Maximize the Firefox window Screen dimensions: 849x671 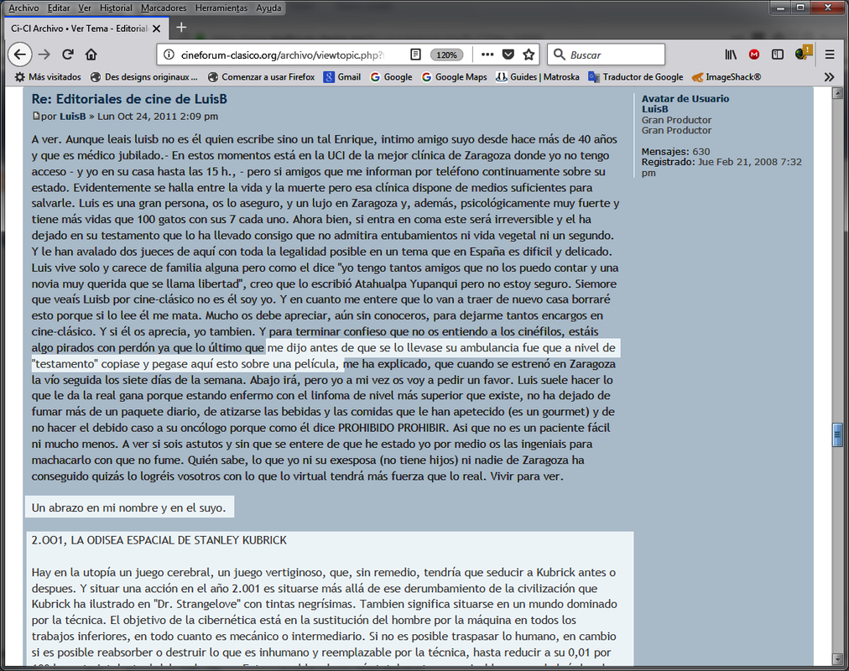pyautogui.click(x=800, y=8)
